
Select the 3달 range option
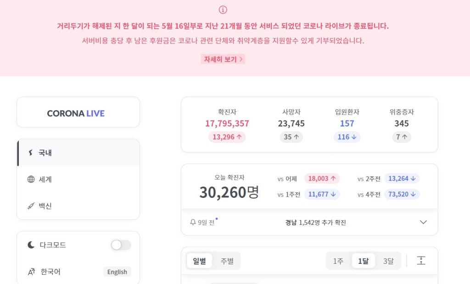(388, 261)
